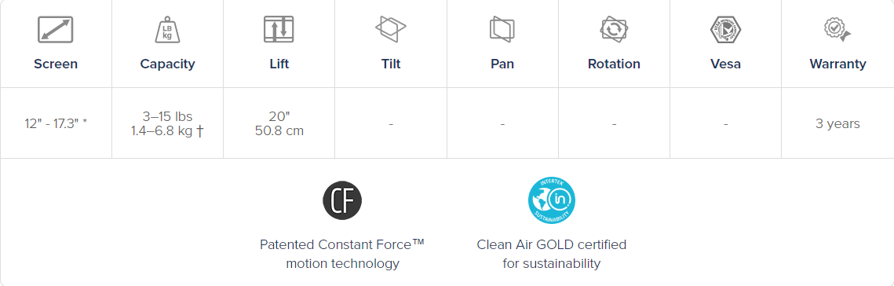The image size is (894, 286).
Task: Click the Vesa hexagon icon
Action: (725, 29)
